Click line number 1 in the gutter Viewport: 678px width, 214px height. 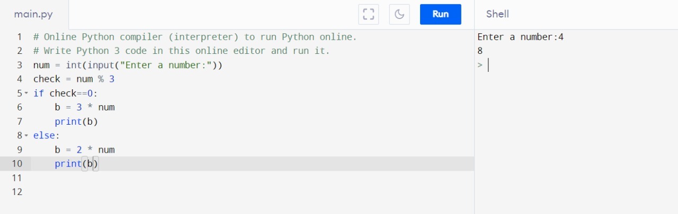pyautogui.click(x=19, y=37)
